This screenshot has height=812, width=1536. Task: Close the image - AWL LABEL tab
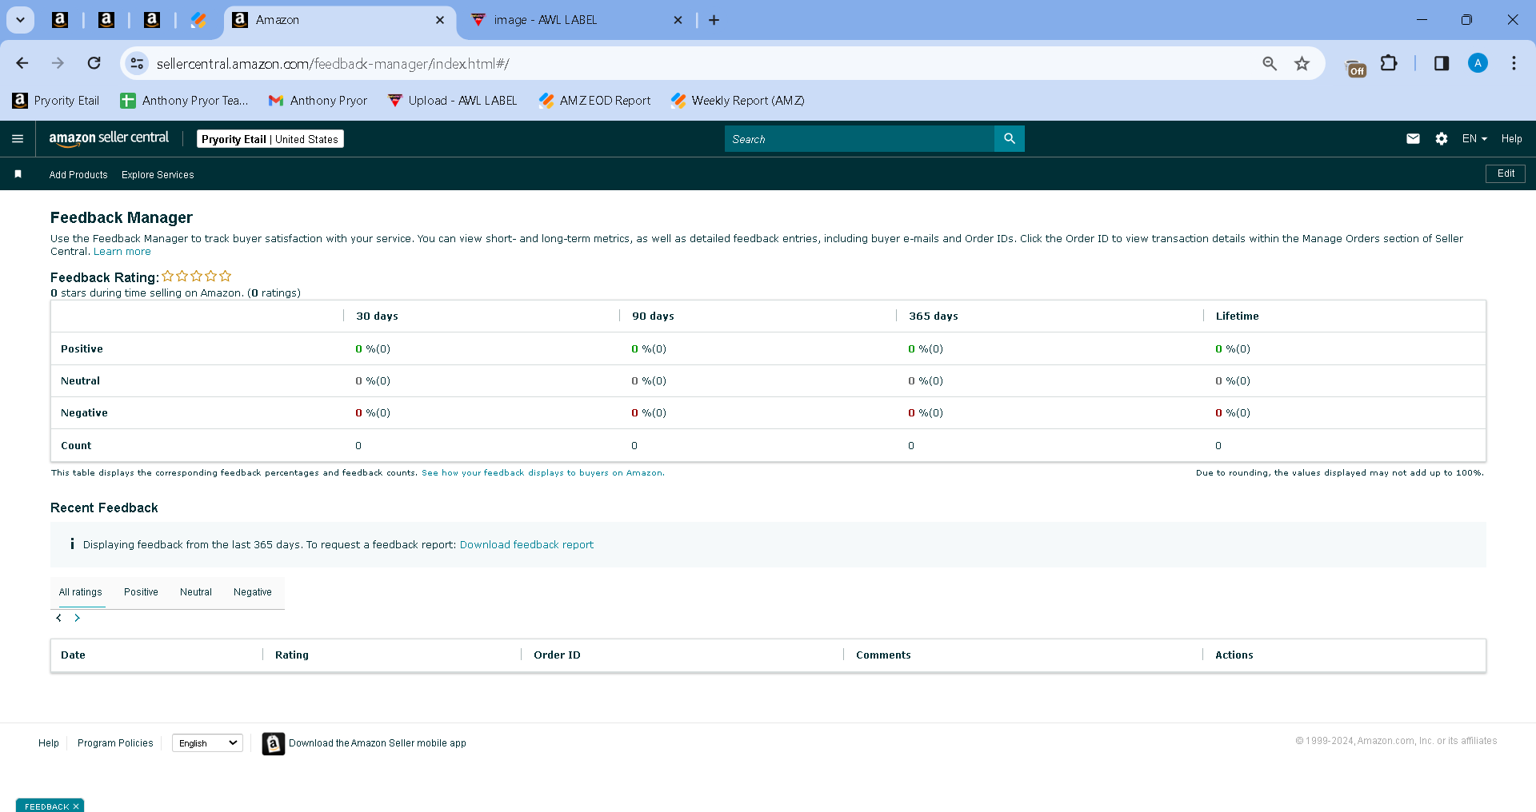678,20
